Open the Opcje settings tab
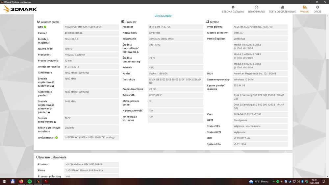Image resolution: width=329 pixels, height=185 pixels. [317, 10]
